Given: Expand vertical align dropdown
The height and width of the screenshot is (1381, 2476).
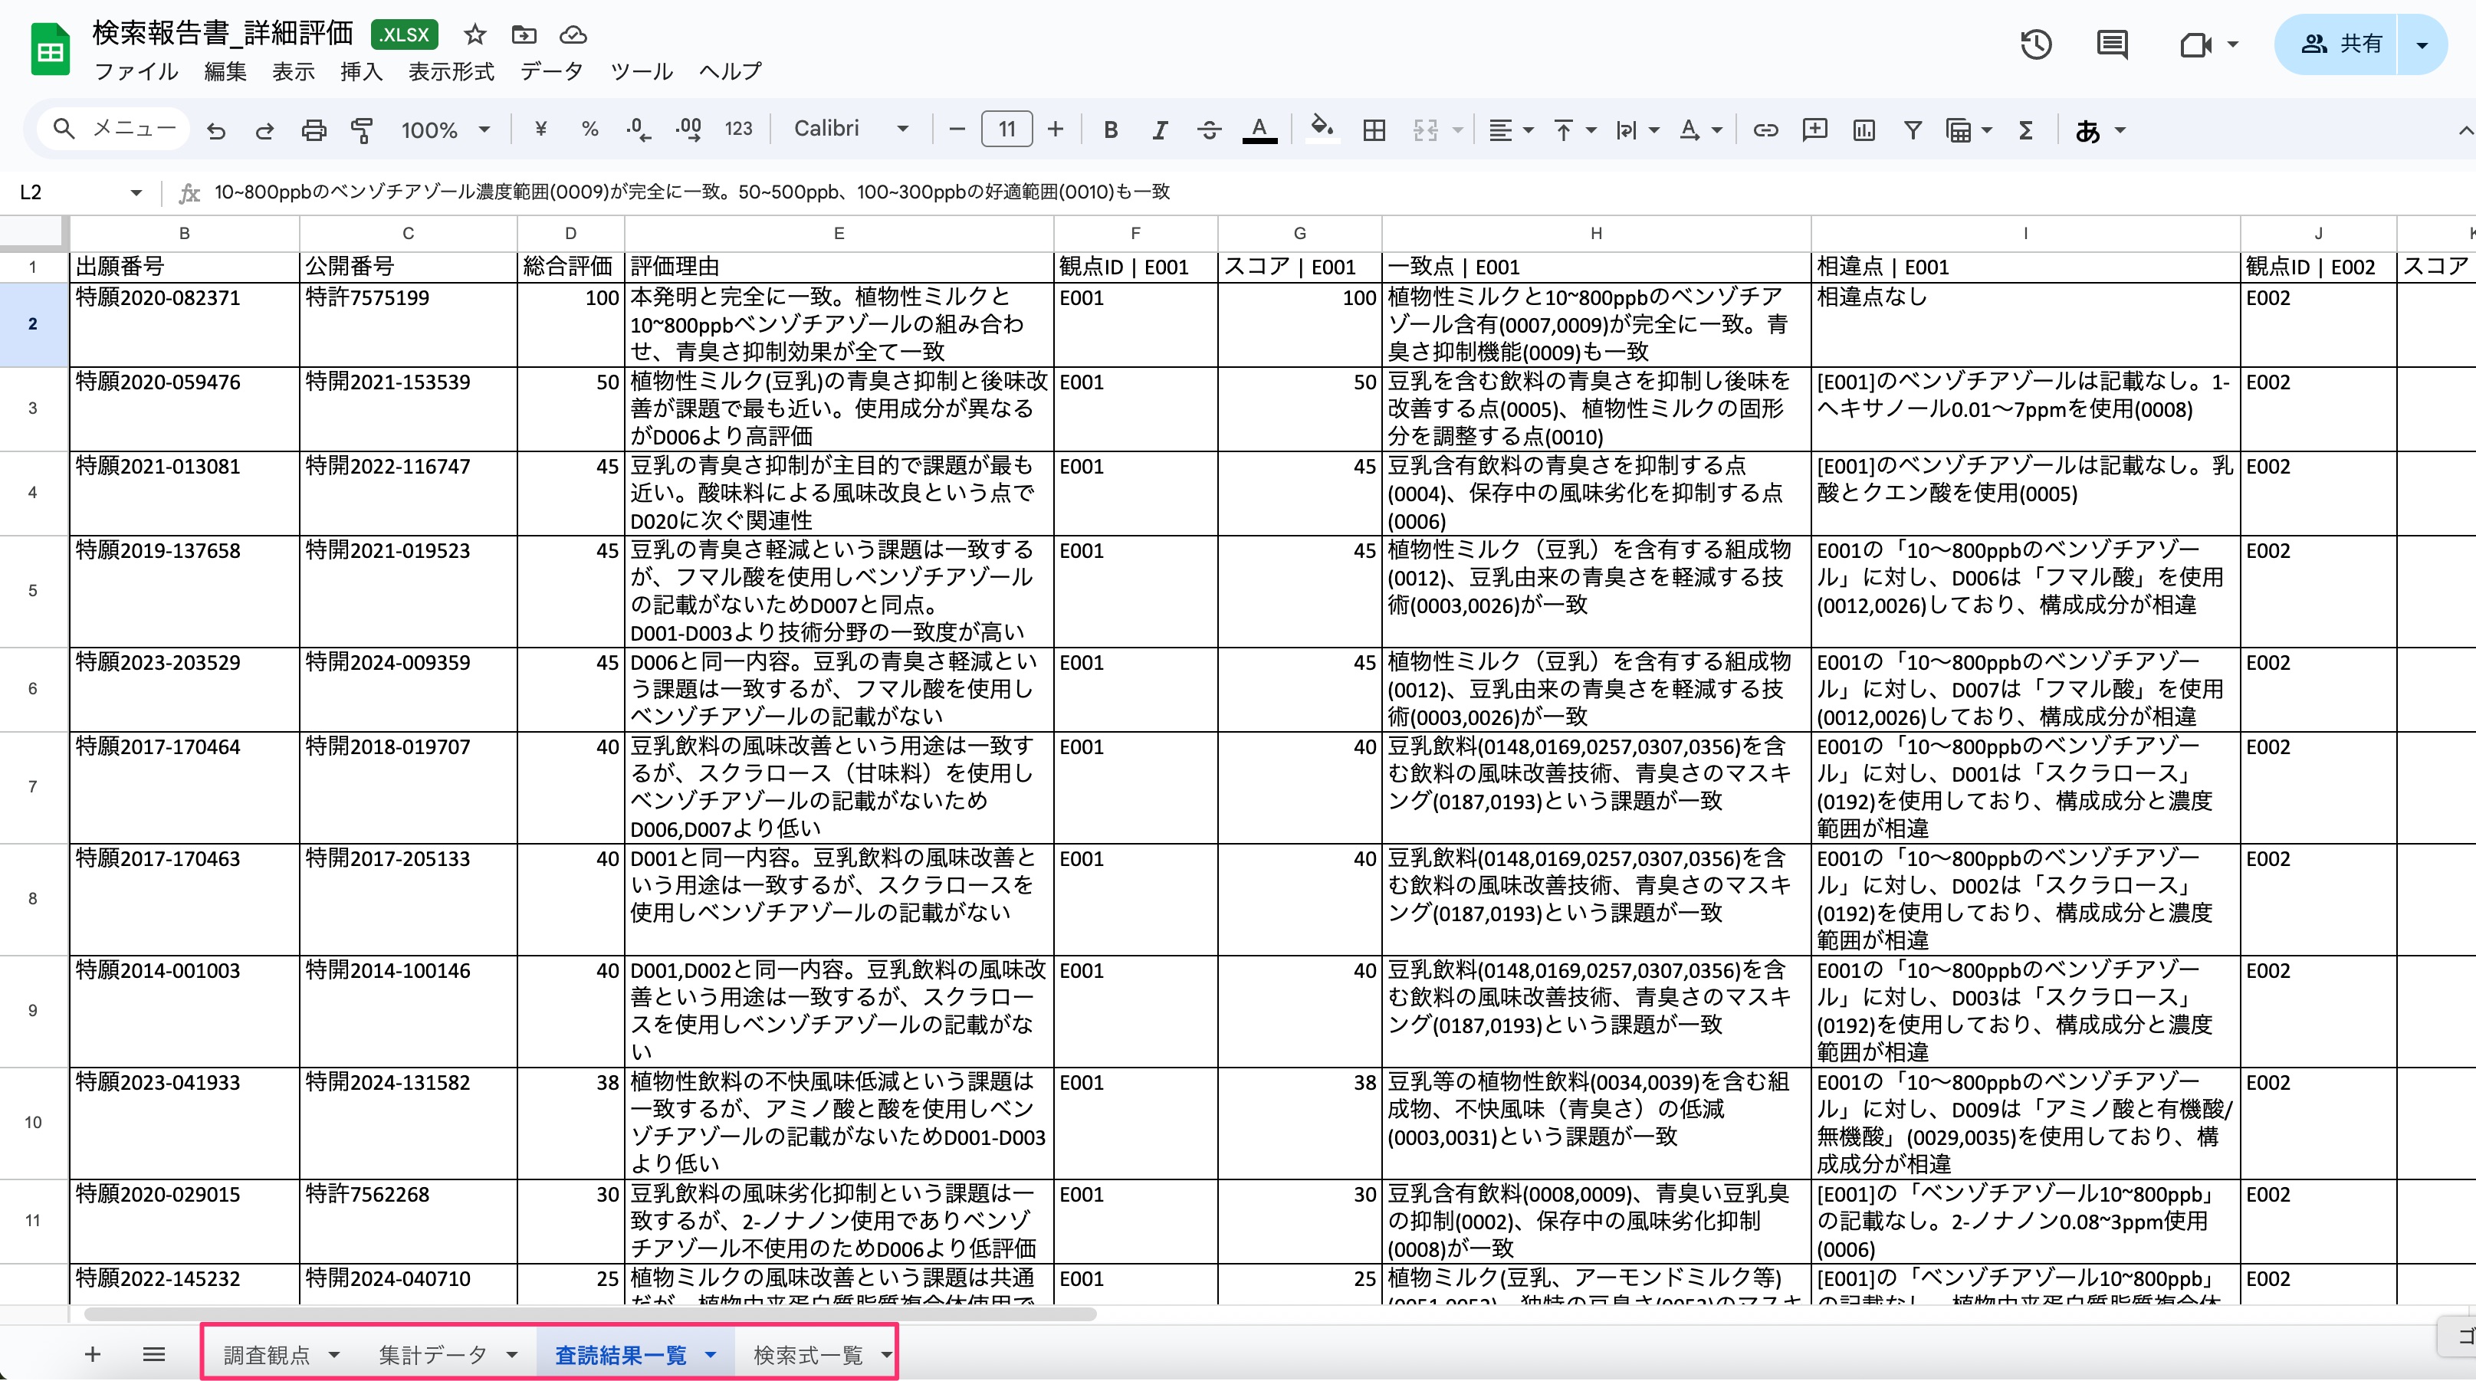Looking at the screenshot, I should [x=1591, y=130].
